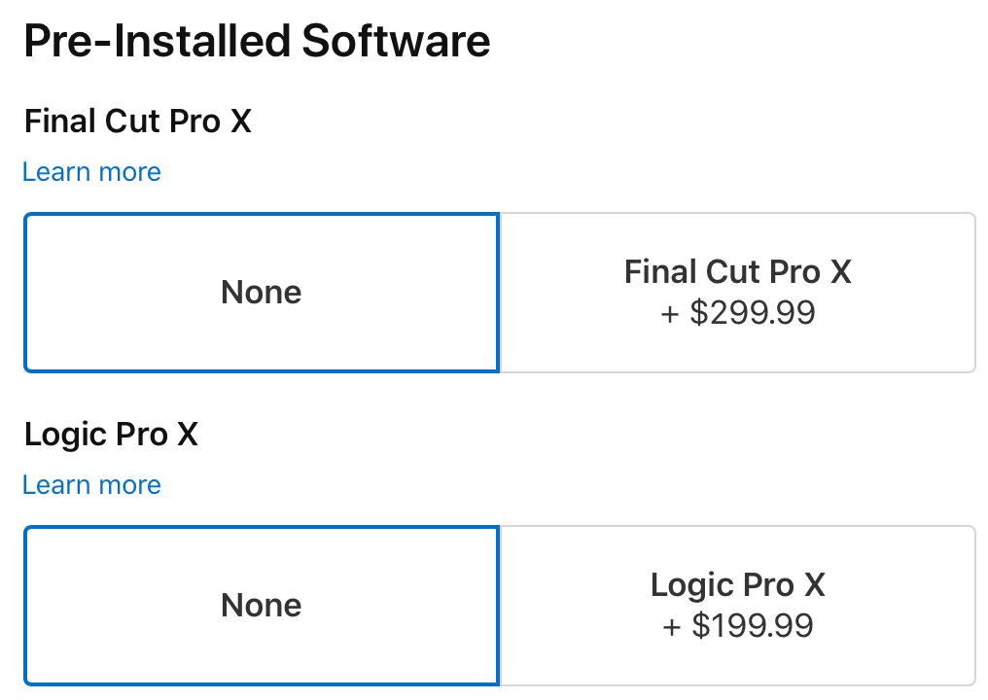Open Learn more under Logic Pro X

[x=90, y=485]
